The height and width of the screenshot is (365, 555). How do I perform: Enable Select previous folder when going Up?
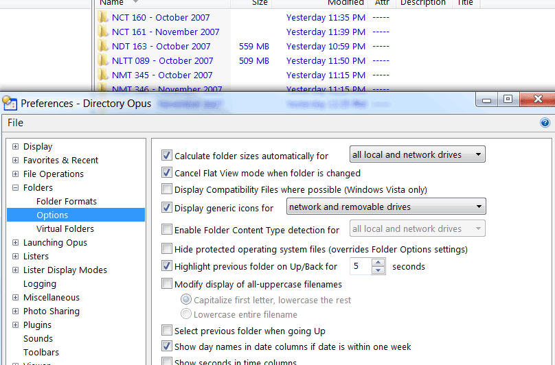coord(167,330)
